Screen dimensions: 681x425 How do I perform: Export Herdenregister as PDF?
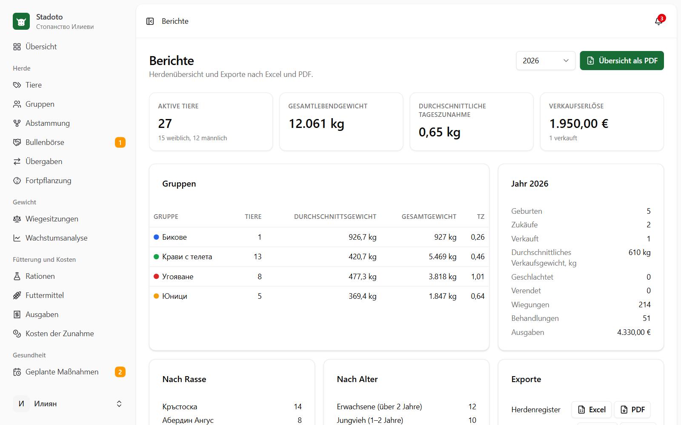[632, 410]
